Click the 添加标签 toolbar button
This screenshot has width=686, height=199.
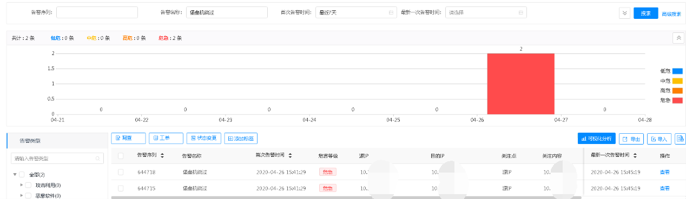241,138
